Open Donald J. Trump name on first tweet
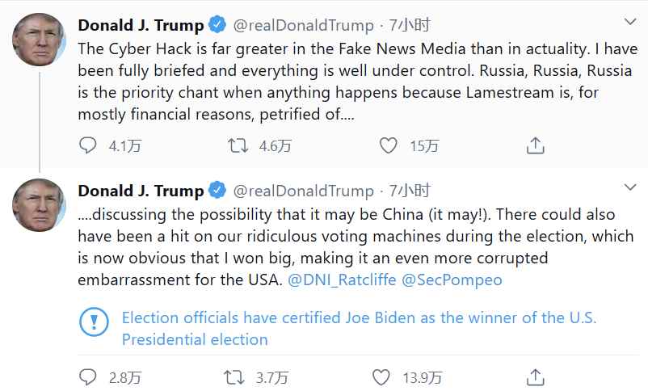This screenshot has width=648, height=391. tap(141, 25)
